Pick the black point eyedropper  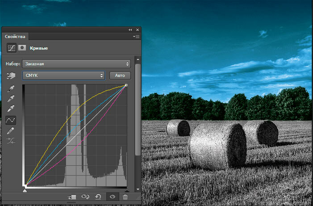11,88
